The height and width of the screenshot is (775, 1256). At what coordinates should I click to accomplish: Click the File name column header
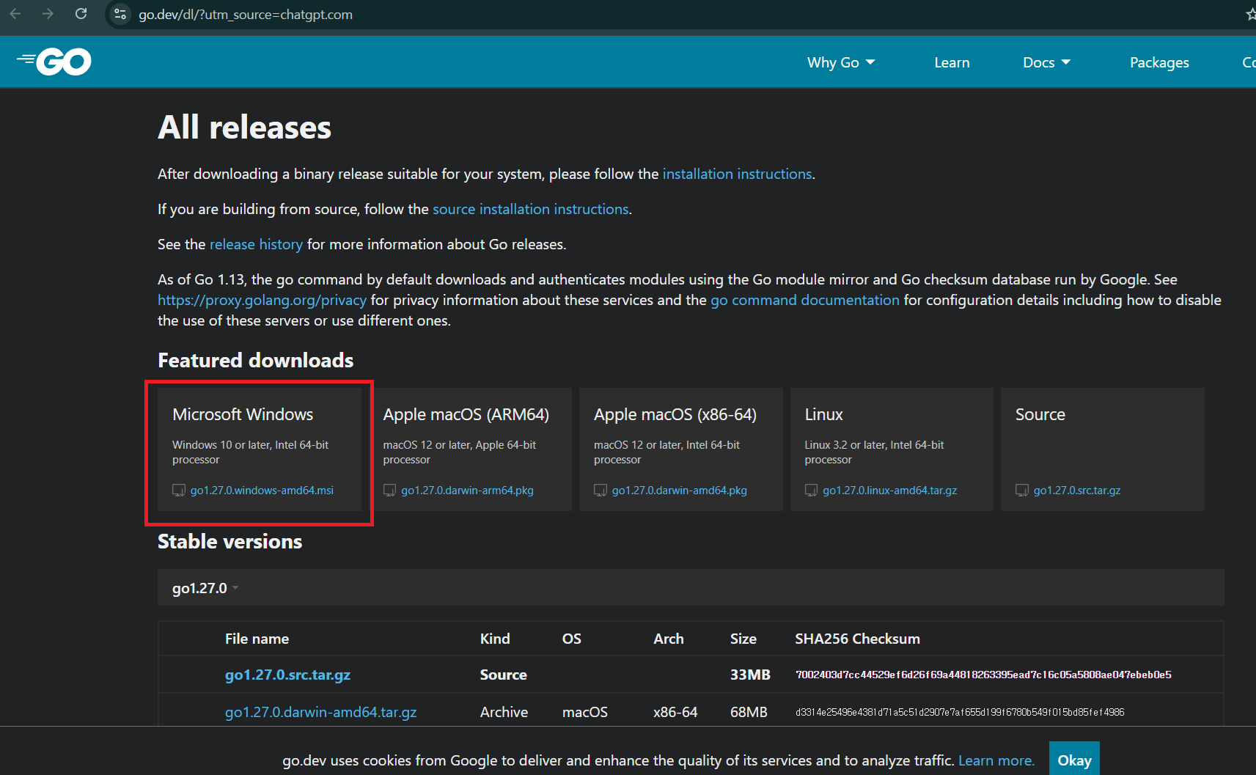(x=257, y=639)
